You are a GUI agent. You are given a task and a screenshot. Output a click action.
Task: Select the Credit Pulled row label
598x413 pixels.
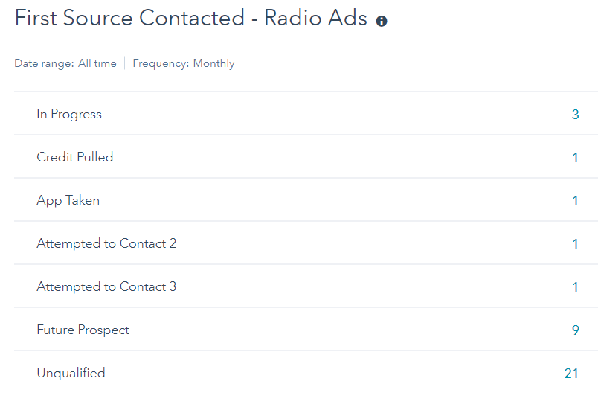coord(75,158)
